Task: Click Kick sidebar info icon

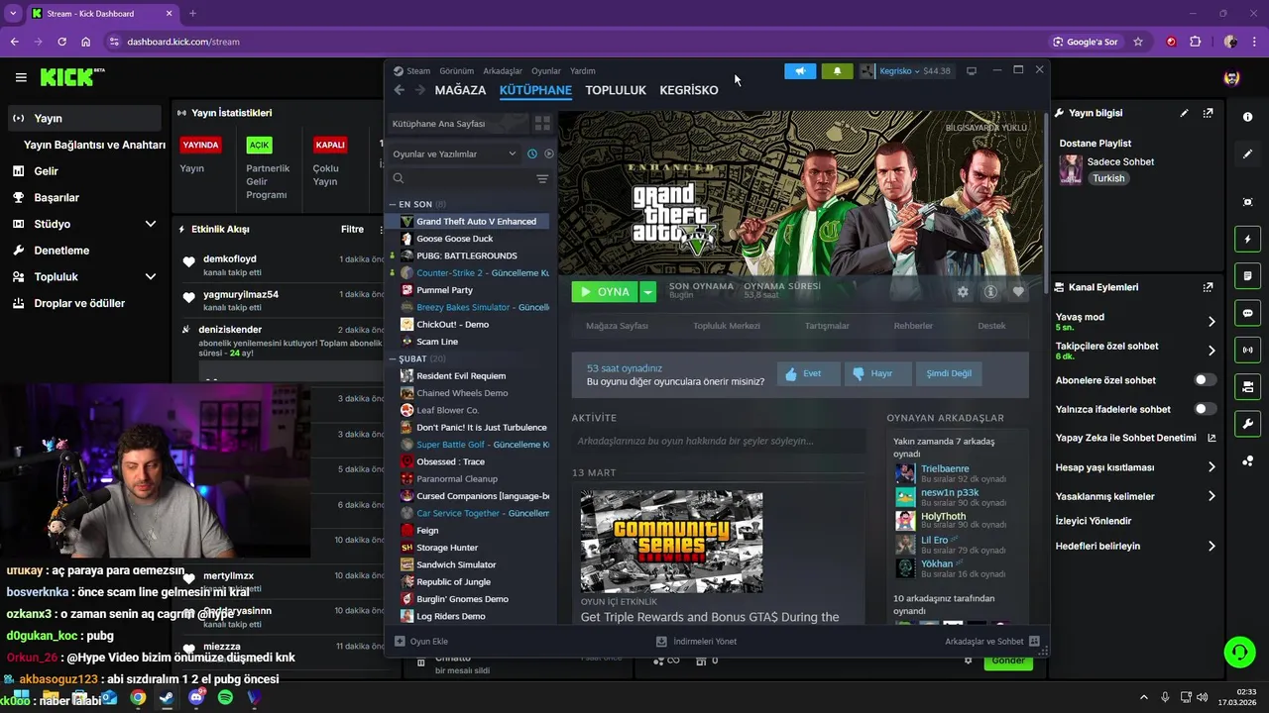Action: click(x=1247, y=117)
